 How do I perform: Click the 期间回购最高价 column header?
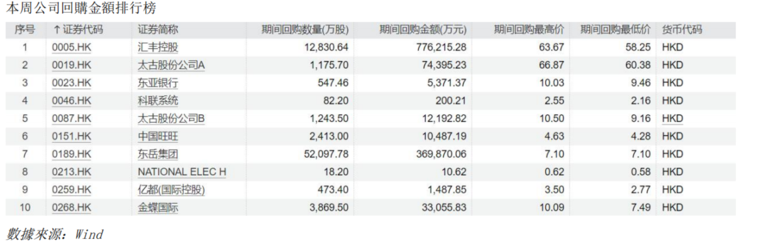(528, 30)
